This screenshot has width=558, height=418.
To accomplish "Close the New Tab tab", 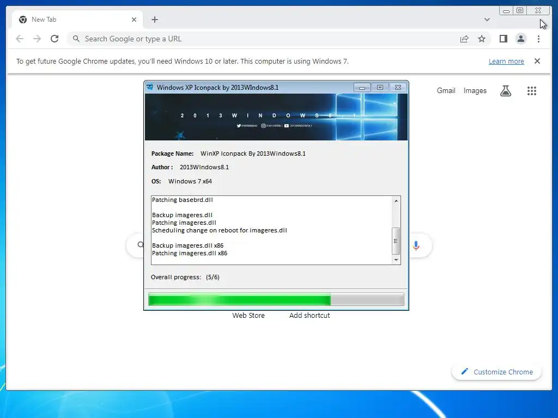I will (134, 20).
